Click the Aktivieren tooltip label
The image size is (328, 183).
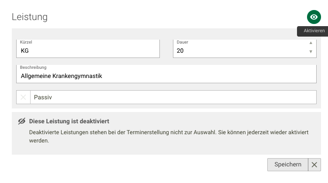point(314,31)
